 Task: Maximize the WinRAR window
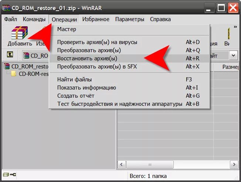pyautogui.click(x=221, y=8)
